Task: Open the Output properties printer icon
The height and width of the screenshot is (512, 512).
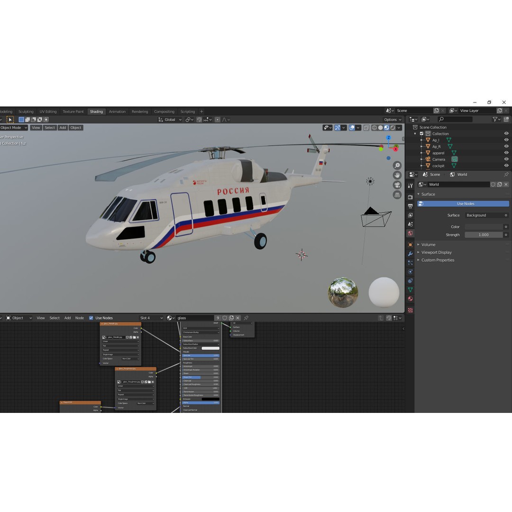Action: (411, 206)
